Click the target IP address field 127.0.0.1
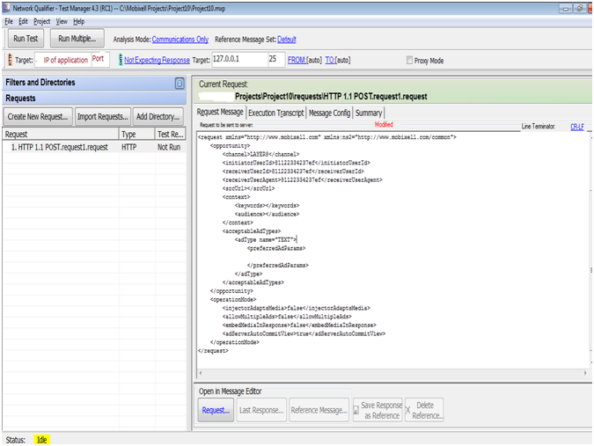 (239, 60)
